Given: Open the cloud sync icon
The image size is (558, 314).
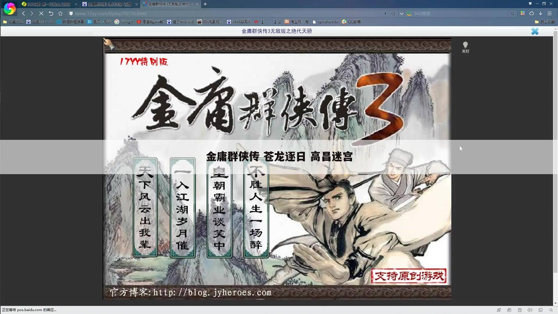Looking at the screenshot, I should pyautogui.click(x=532, y=13).
